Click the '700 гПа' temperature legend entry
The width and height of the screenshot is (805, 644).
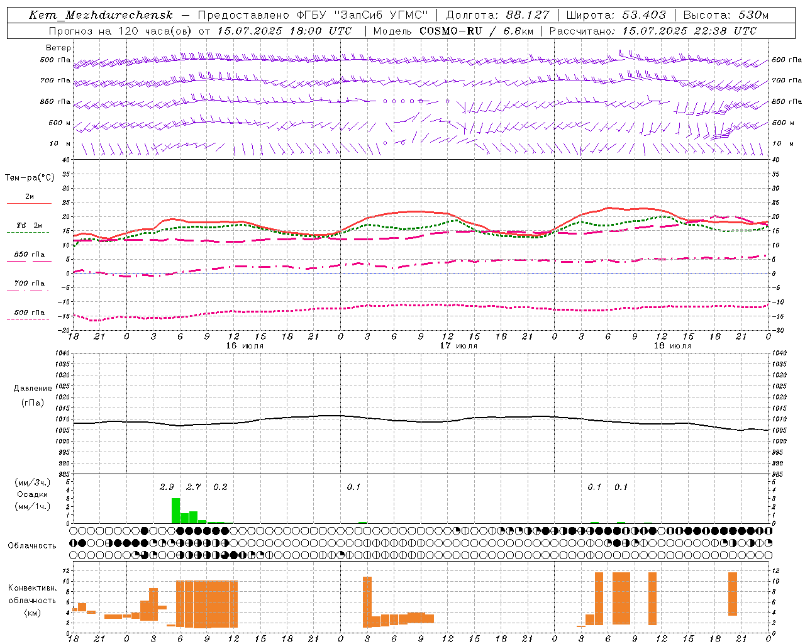coord(29,284)
